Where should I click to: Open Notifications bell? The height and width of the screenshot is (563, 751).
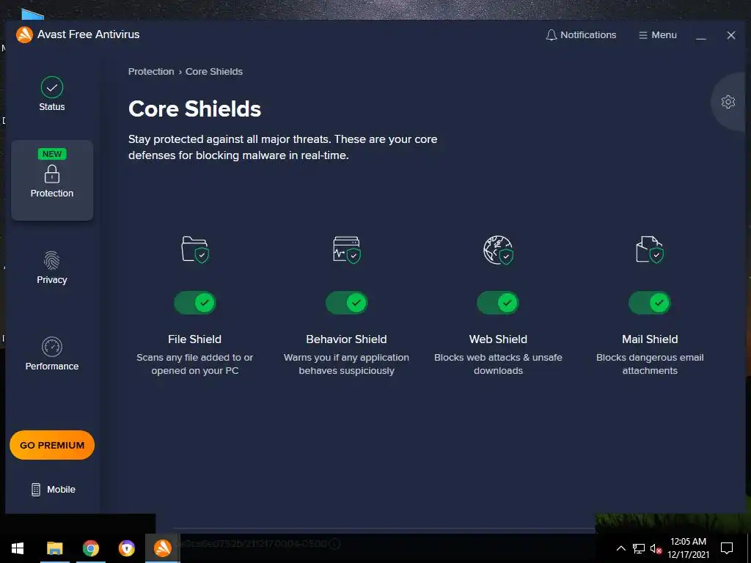pos(581,35)
